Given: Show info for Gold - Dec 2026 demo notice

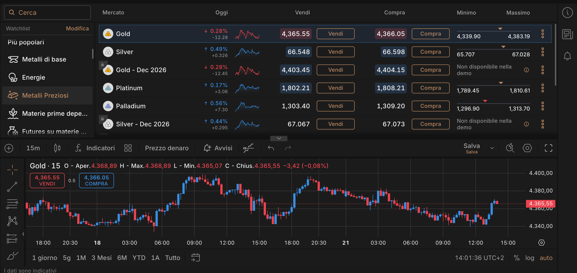Looking at the screenshot, I should 527,70.
